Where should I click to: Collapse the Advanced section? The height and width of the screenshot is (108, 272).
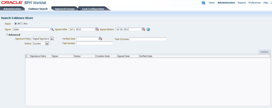(x=7, y=35)
